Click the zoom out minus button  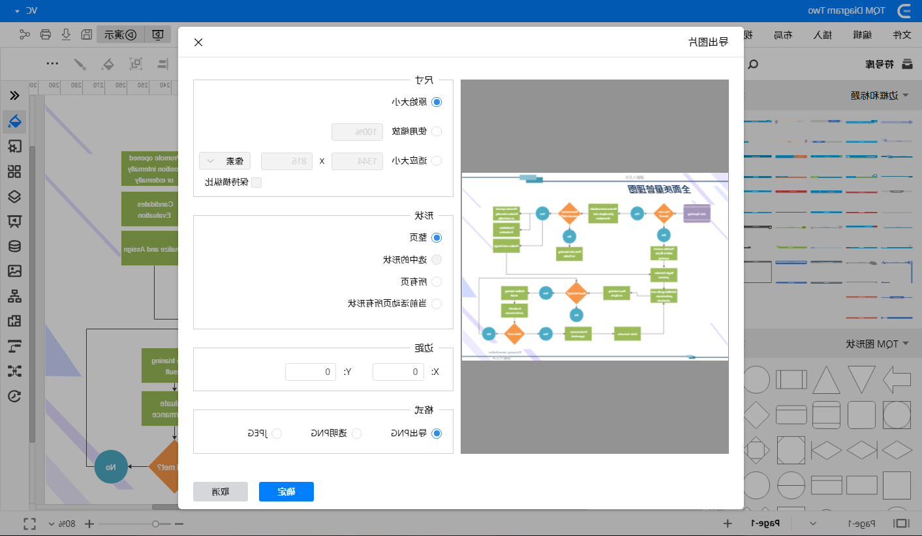179,524
